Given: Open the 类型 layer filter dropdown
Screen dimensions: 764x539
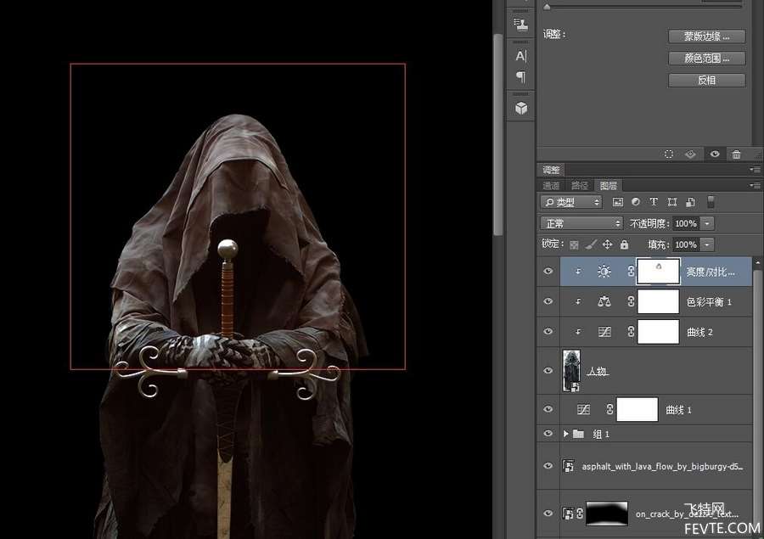Looking at the screenshot, I should 571,202.
